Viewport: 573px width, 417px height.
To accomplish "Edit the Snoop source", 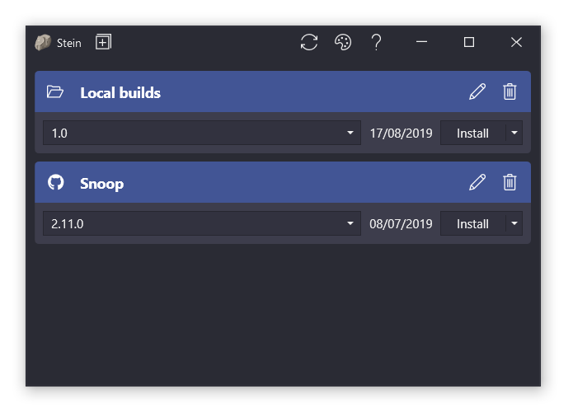I will (x=477, y=182).
